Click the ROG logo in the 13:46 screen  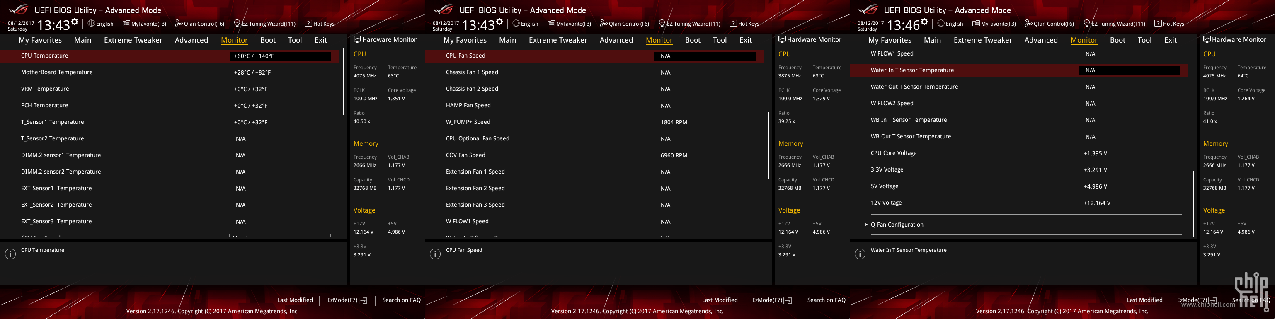point(868,10)
